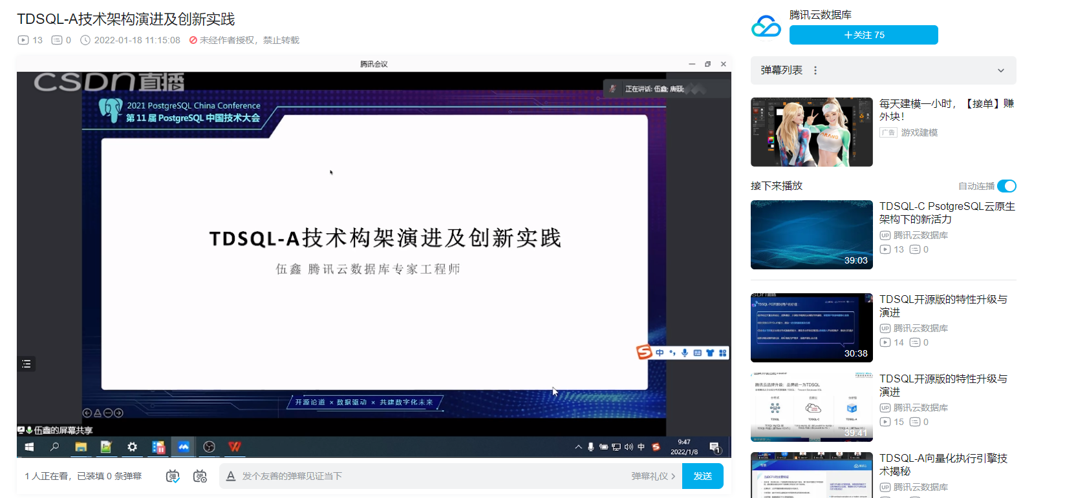Open the 30:38 video thumbnail

[812, 327]
